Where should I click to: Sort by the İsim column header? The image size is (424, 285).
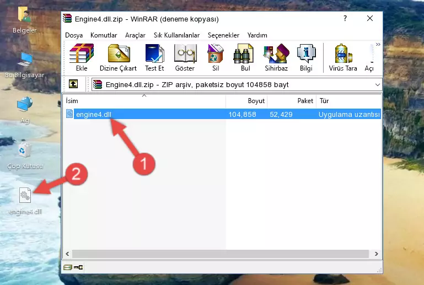click(144, 101)
